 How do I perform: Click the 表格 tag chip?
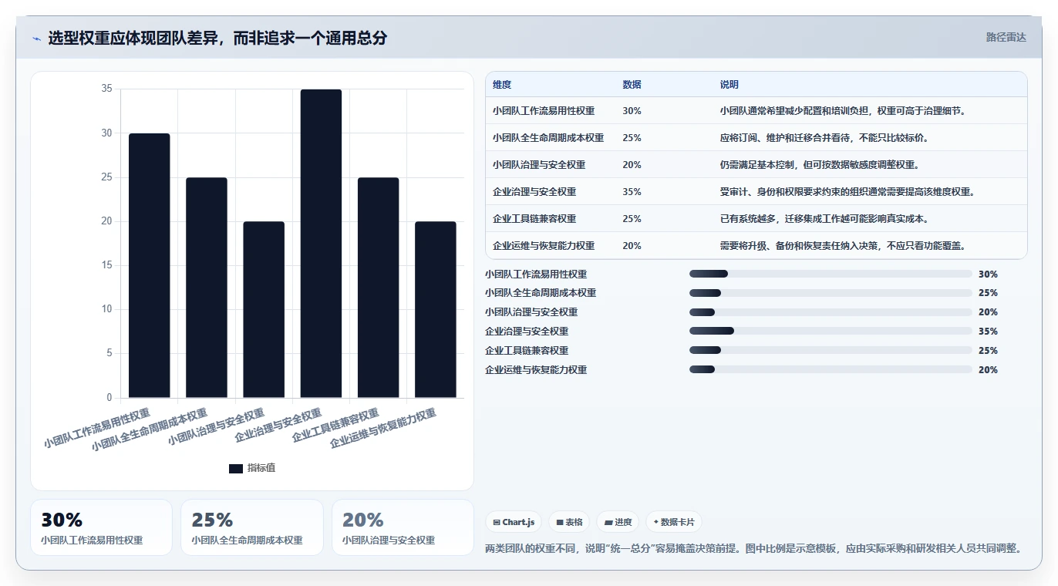pos(568,522)
